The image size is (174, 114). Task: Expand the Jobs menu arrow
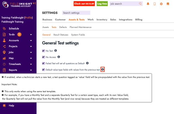coord(31,52)
